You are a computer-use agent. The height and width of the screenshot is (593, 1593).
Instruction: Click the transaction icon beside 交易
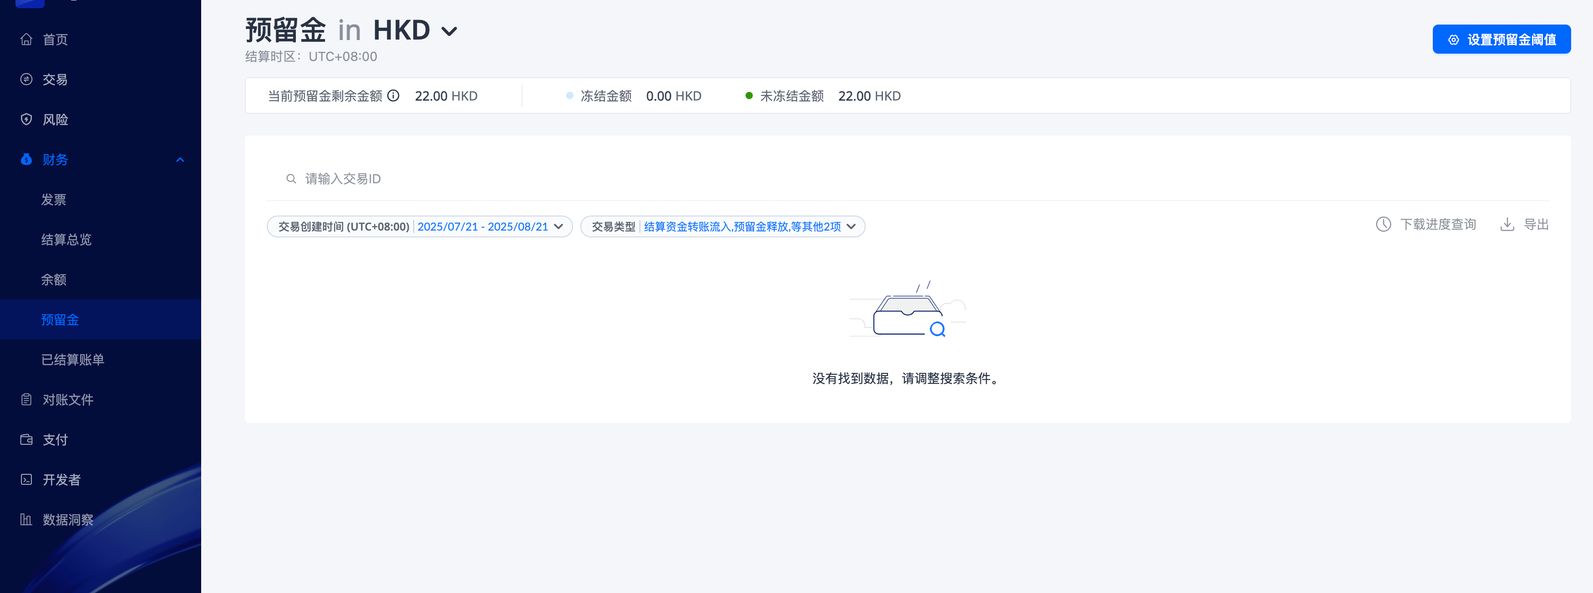pos(26,79)
